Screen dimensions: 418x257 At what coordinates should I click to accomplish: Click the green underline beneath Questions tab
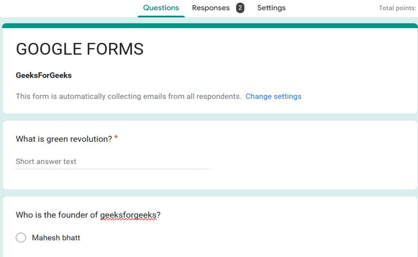(161, 16)
